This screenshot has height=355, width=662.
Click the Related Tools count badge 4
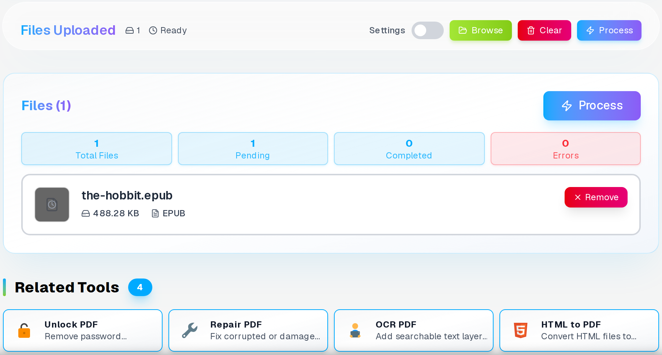pos(140,287)
